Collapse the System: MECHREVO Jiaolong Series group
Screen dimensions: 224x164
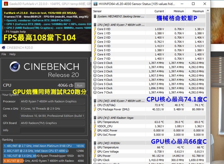[95, 16]
